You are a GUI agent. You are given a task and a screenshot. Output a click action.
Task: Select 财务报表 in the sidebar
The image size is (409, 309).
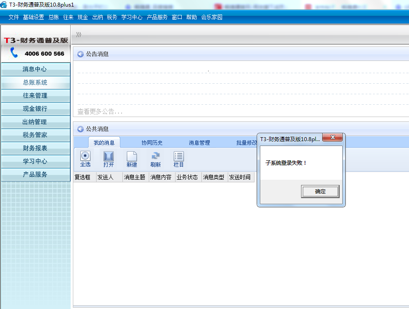tap(36, 148)
